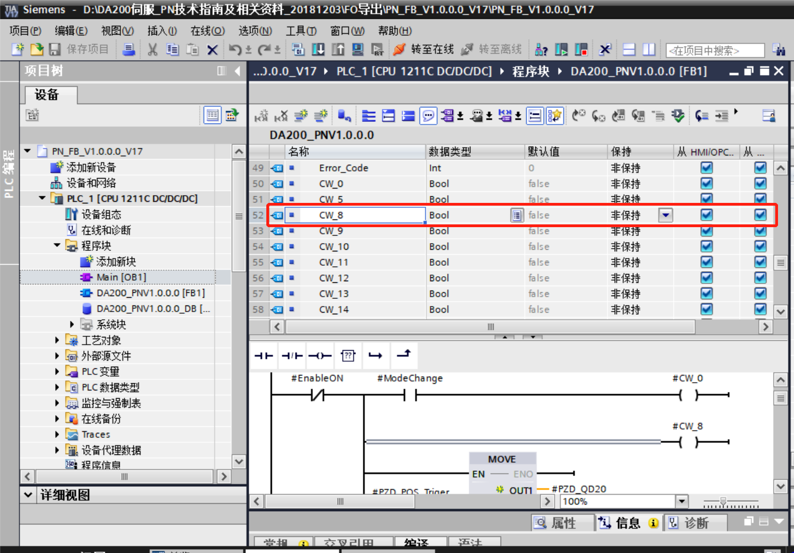Click the open project folder icon
The height and width of the screenshot is (553, 794).
tap(36, 50)
